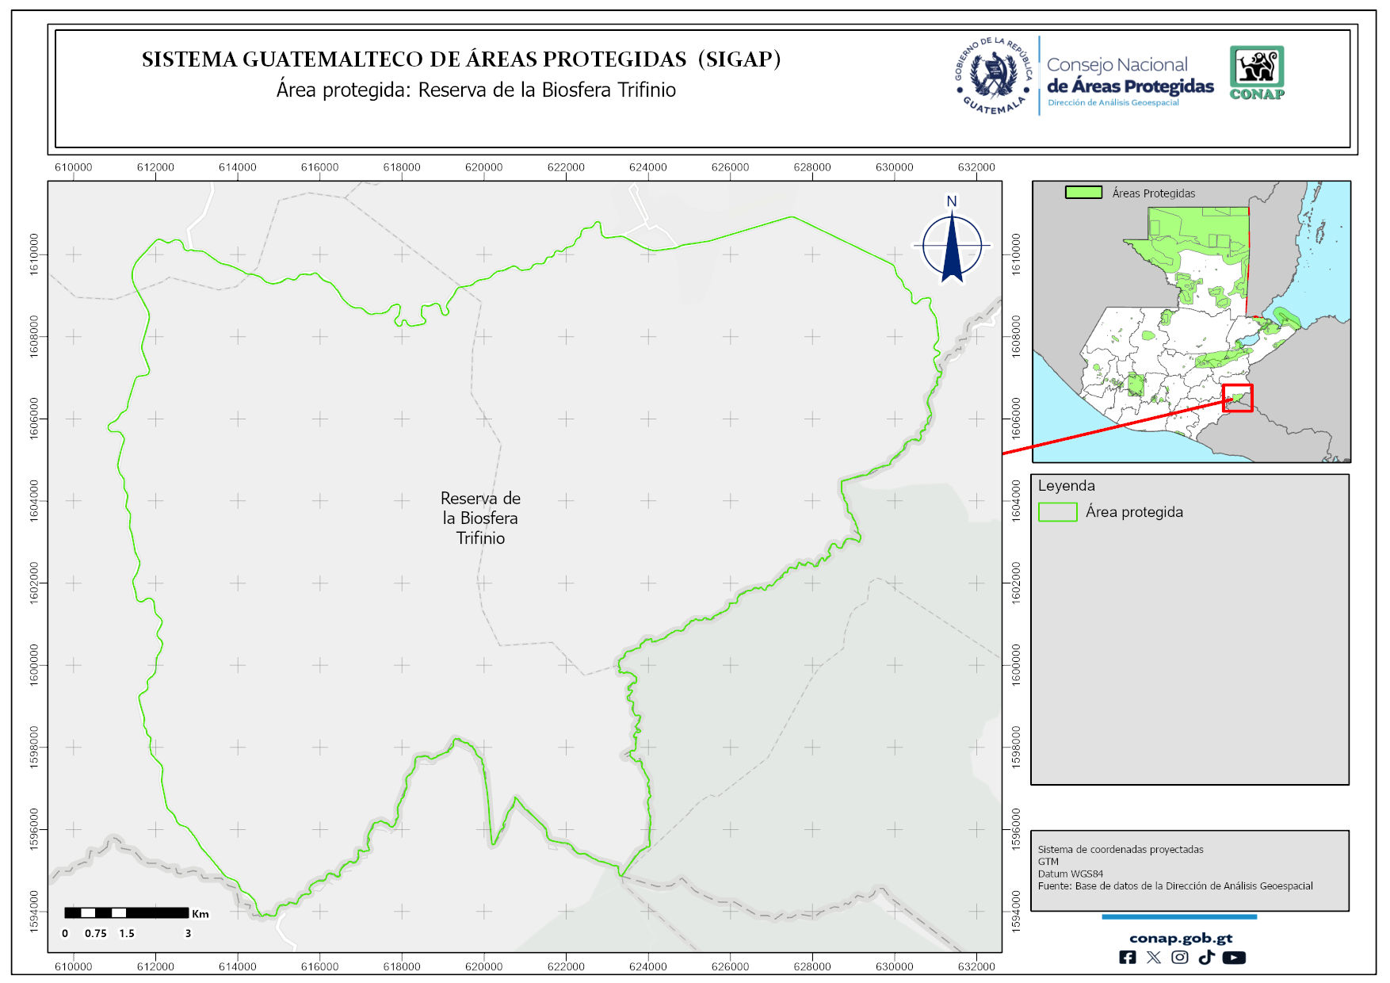Click the Área protegida subtitle in header
The width and height of the screenshot is (1390, 983).
[x=475, y=90]
